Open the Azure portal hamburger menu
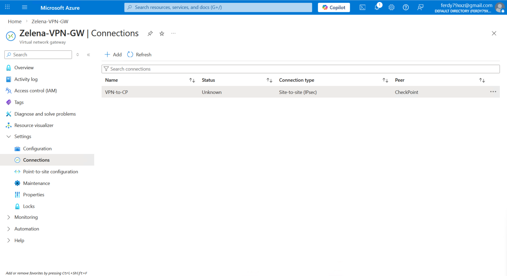 (x=24, y=7)
